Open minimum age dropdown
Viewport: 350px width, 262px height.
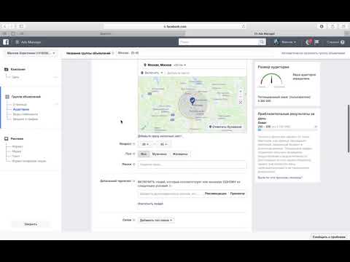point(145,144)
